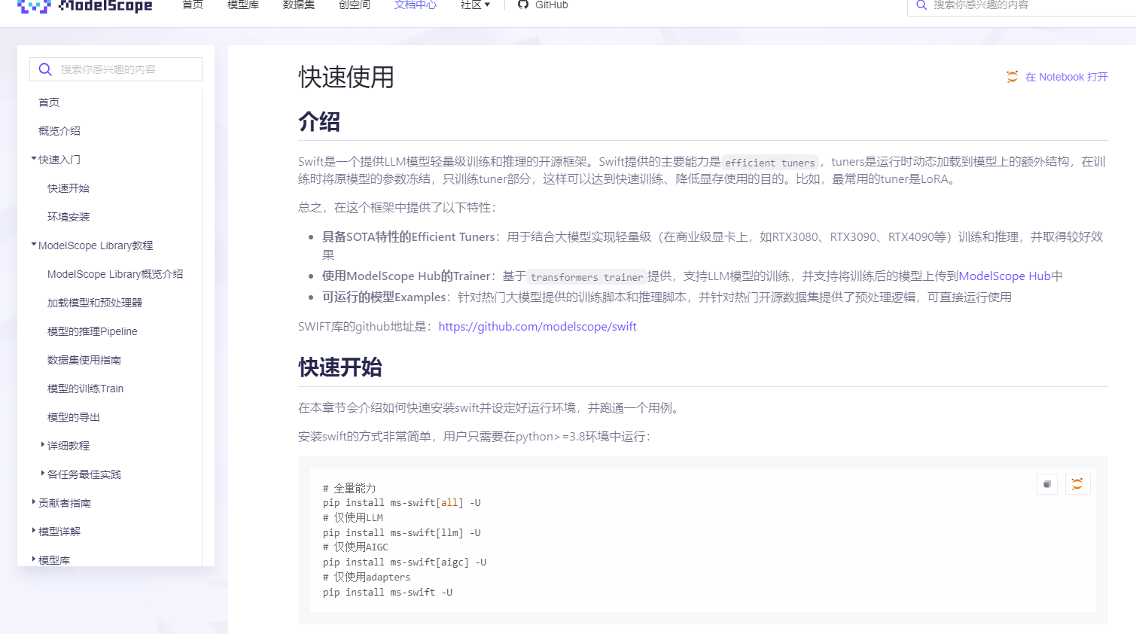The image size is (1136, 634).
Task: Click the top search magnifier icon
Action: click(x=921, y=5)
